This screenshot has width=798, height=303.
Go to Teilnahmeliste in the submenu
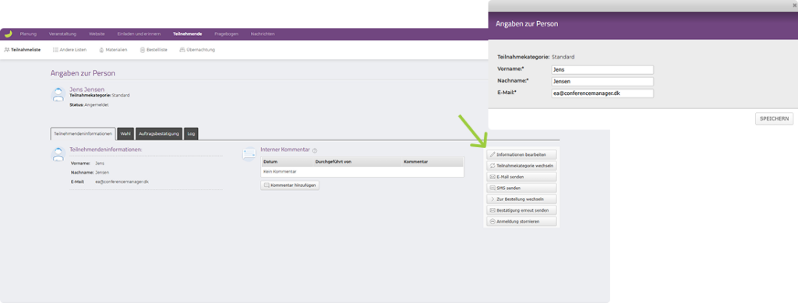point(23,50)
